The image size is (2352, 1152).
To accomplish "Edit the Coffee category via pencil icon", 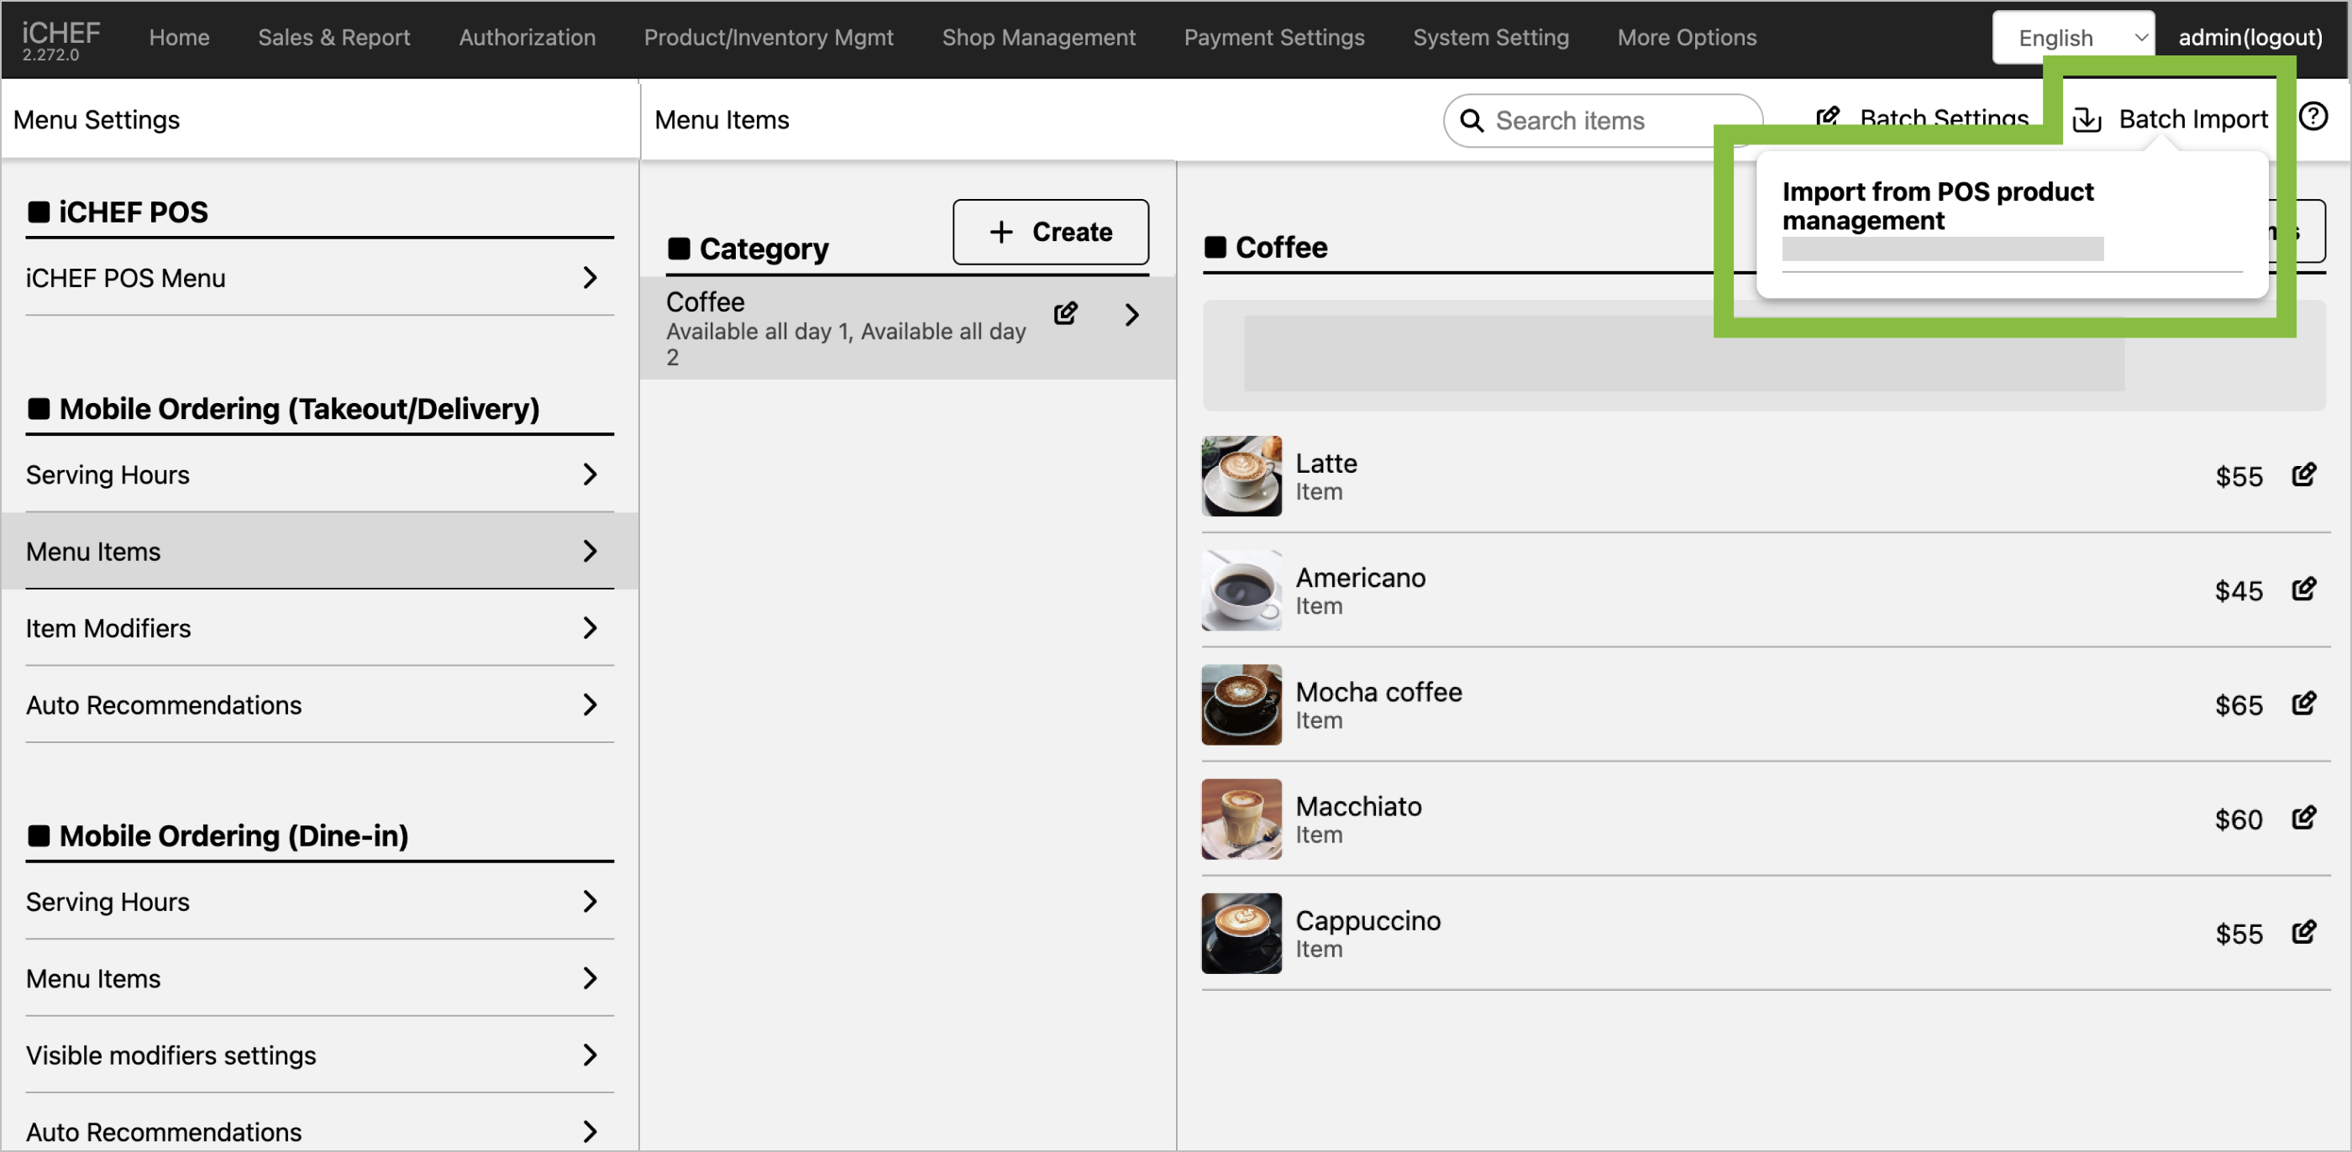I will pyautogui.click(x=1065, y=314).
